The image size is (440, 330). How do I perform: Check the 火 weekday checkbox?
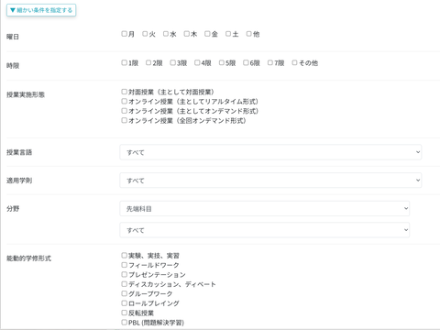pos(145,34)
